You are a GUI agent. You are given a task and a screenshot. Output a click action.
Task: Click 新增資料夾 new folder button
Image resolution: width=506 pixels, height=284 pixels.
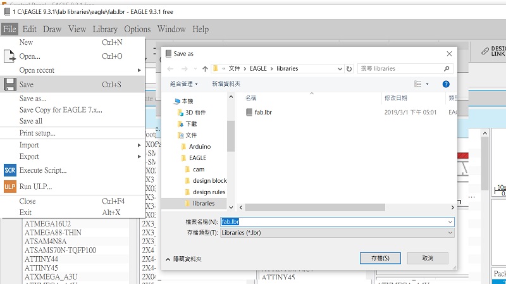[x=226, y=84]
